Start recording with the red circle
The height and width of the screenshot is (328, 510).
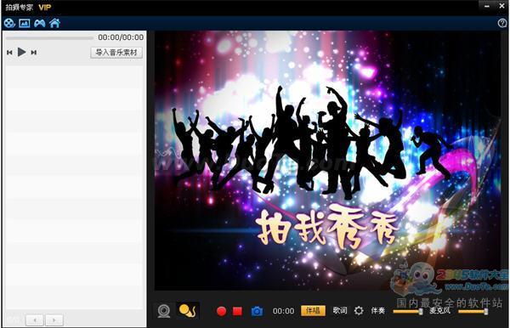[x=222, y=311]
